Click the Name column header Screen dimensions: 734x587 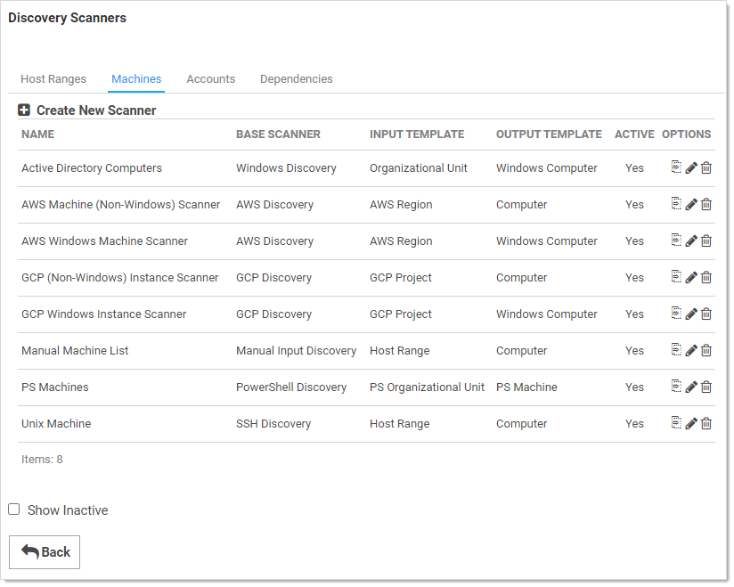37,135
